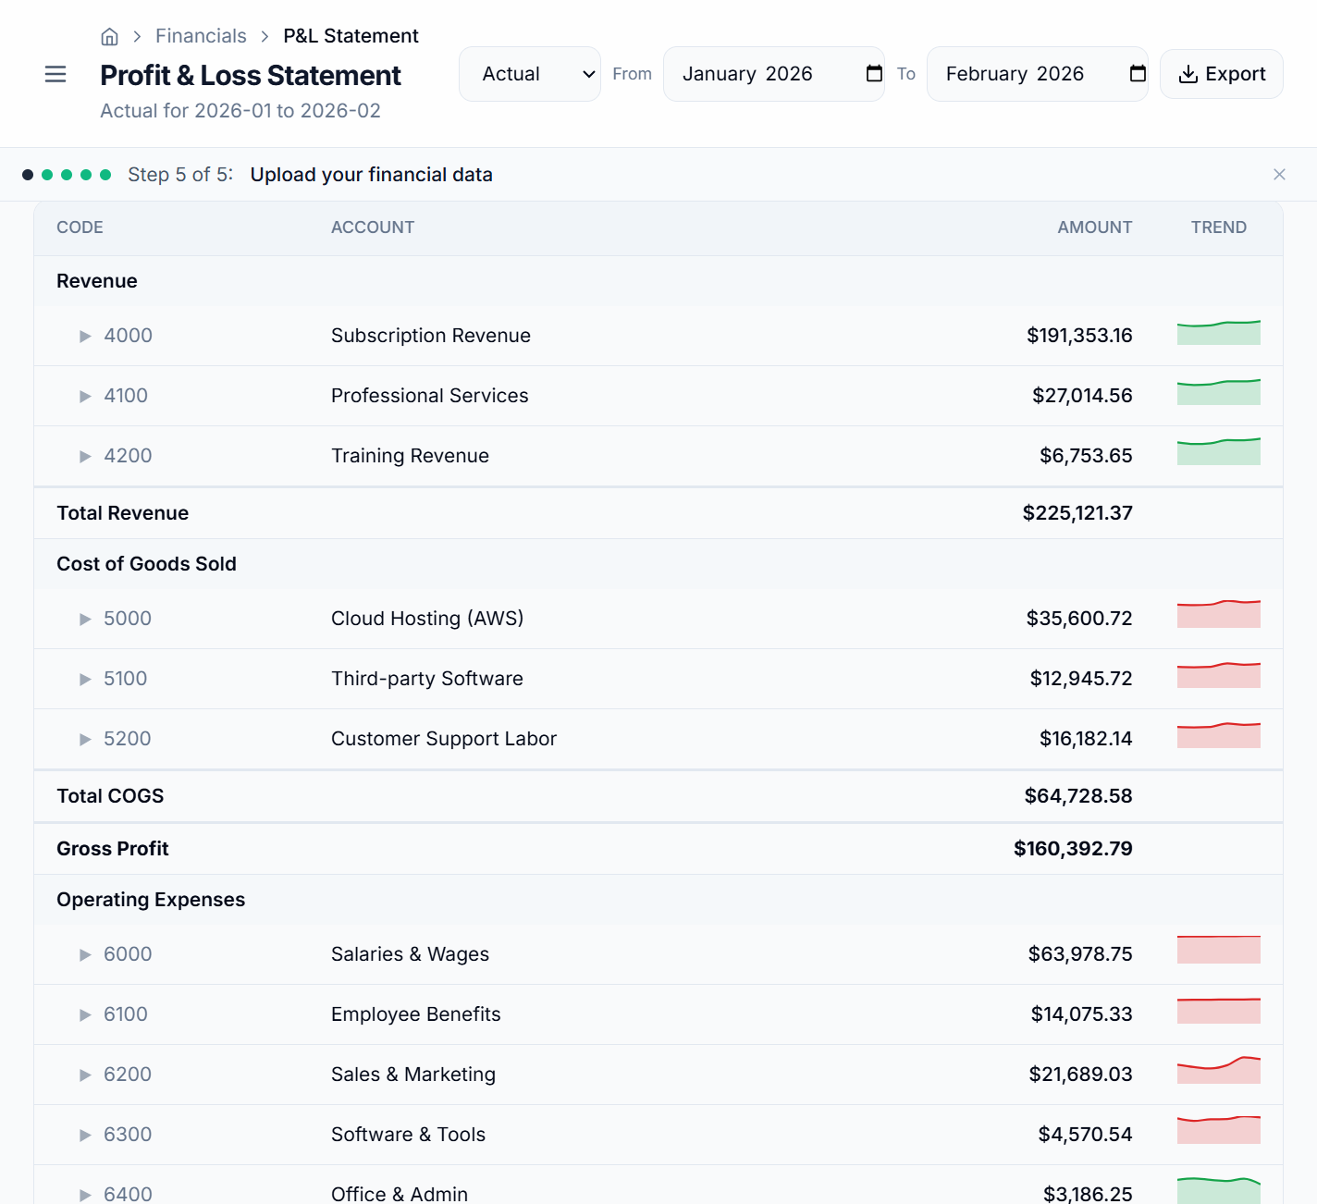Open the calendar picker for January 2026
Viewport: 1317px width, 1204px height.
(872, 73)
